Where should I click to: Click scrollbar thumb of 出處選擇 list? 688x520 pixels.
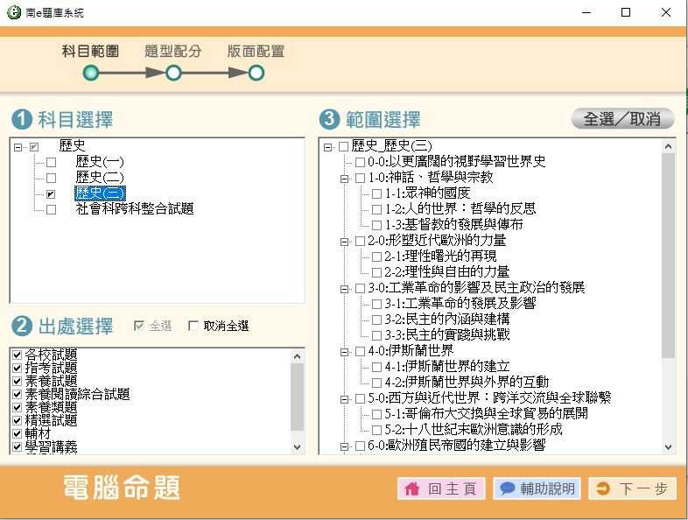point(297,397)
